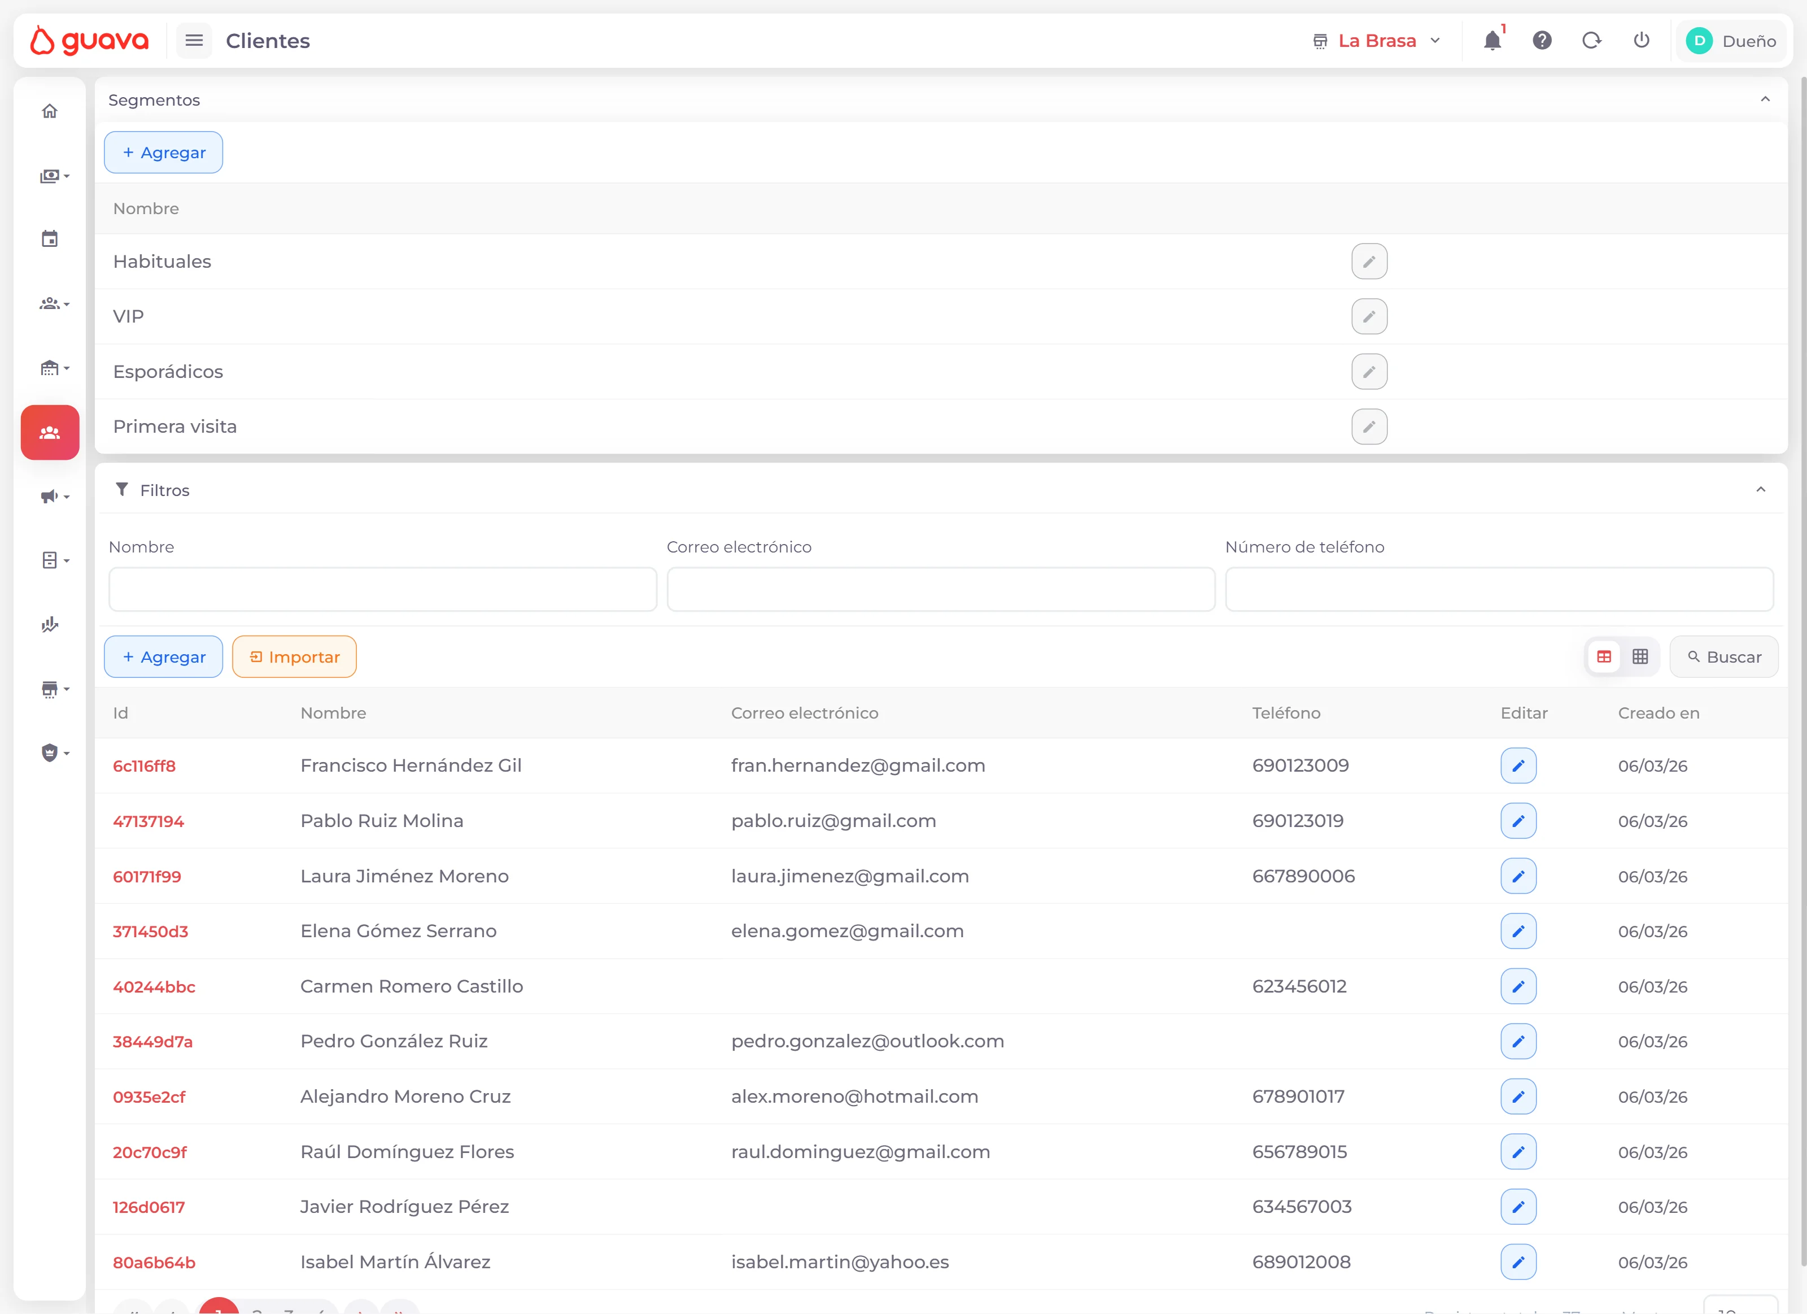Open the Dueño user profile menu

(x=1731, y=41)
